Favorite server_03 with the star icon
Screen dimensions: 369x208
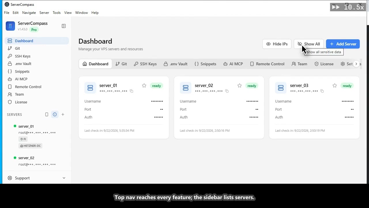pos(335,86)
